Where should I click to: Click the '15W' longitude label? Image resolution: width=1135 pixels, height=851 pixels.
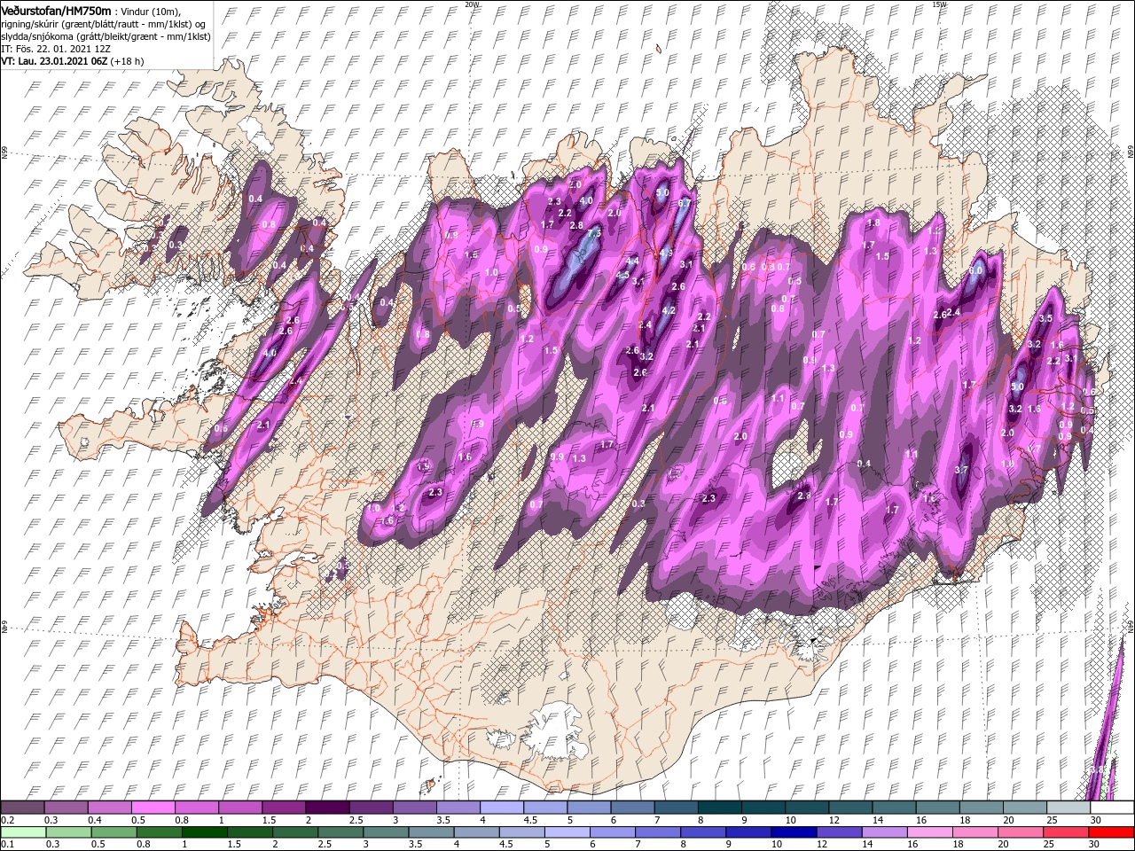pos(938,4)
